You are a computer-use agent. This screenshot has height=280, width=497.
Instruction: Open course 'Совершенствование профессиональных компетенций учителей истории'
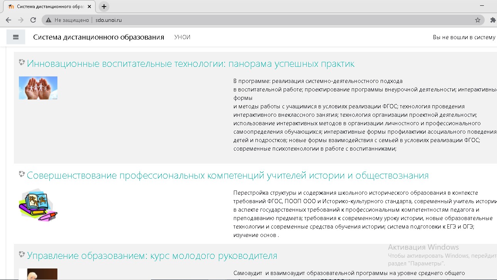(x=227, y=176)
